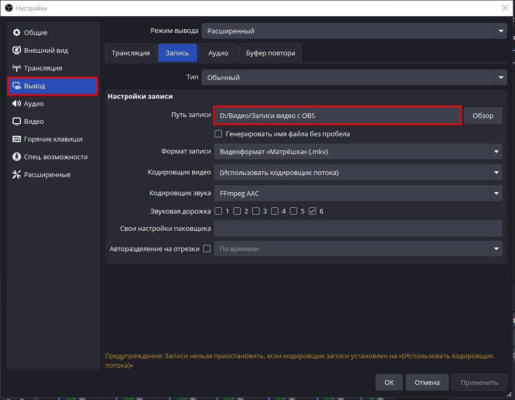The height and width of the screenshot is (400, 515).
Task: Uncheck audio track 6 checkbox
Action: pyautogui.click(x=312, y=211)
